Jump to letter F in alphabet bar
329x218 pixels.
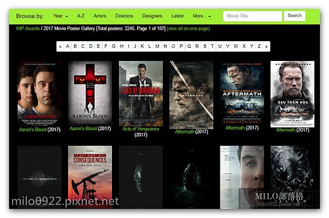[x=106, y=46]
